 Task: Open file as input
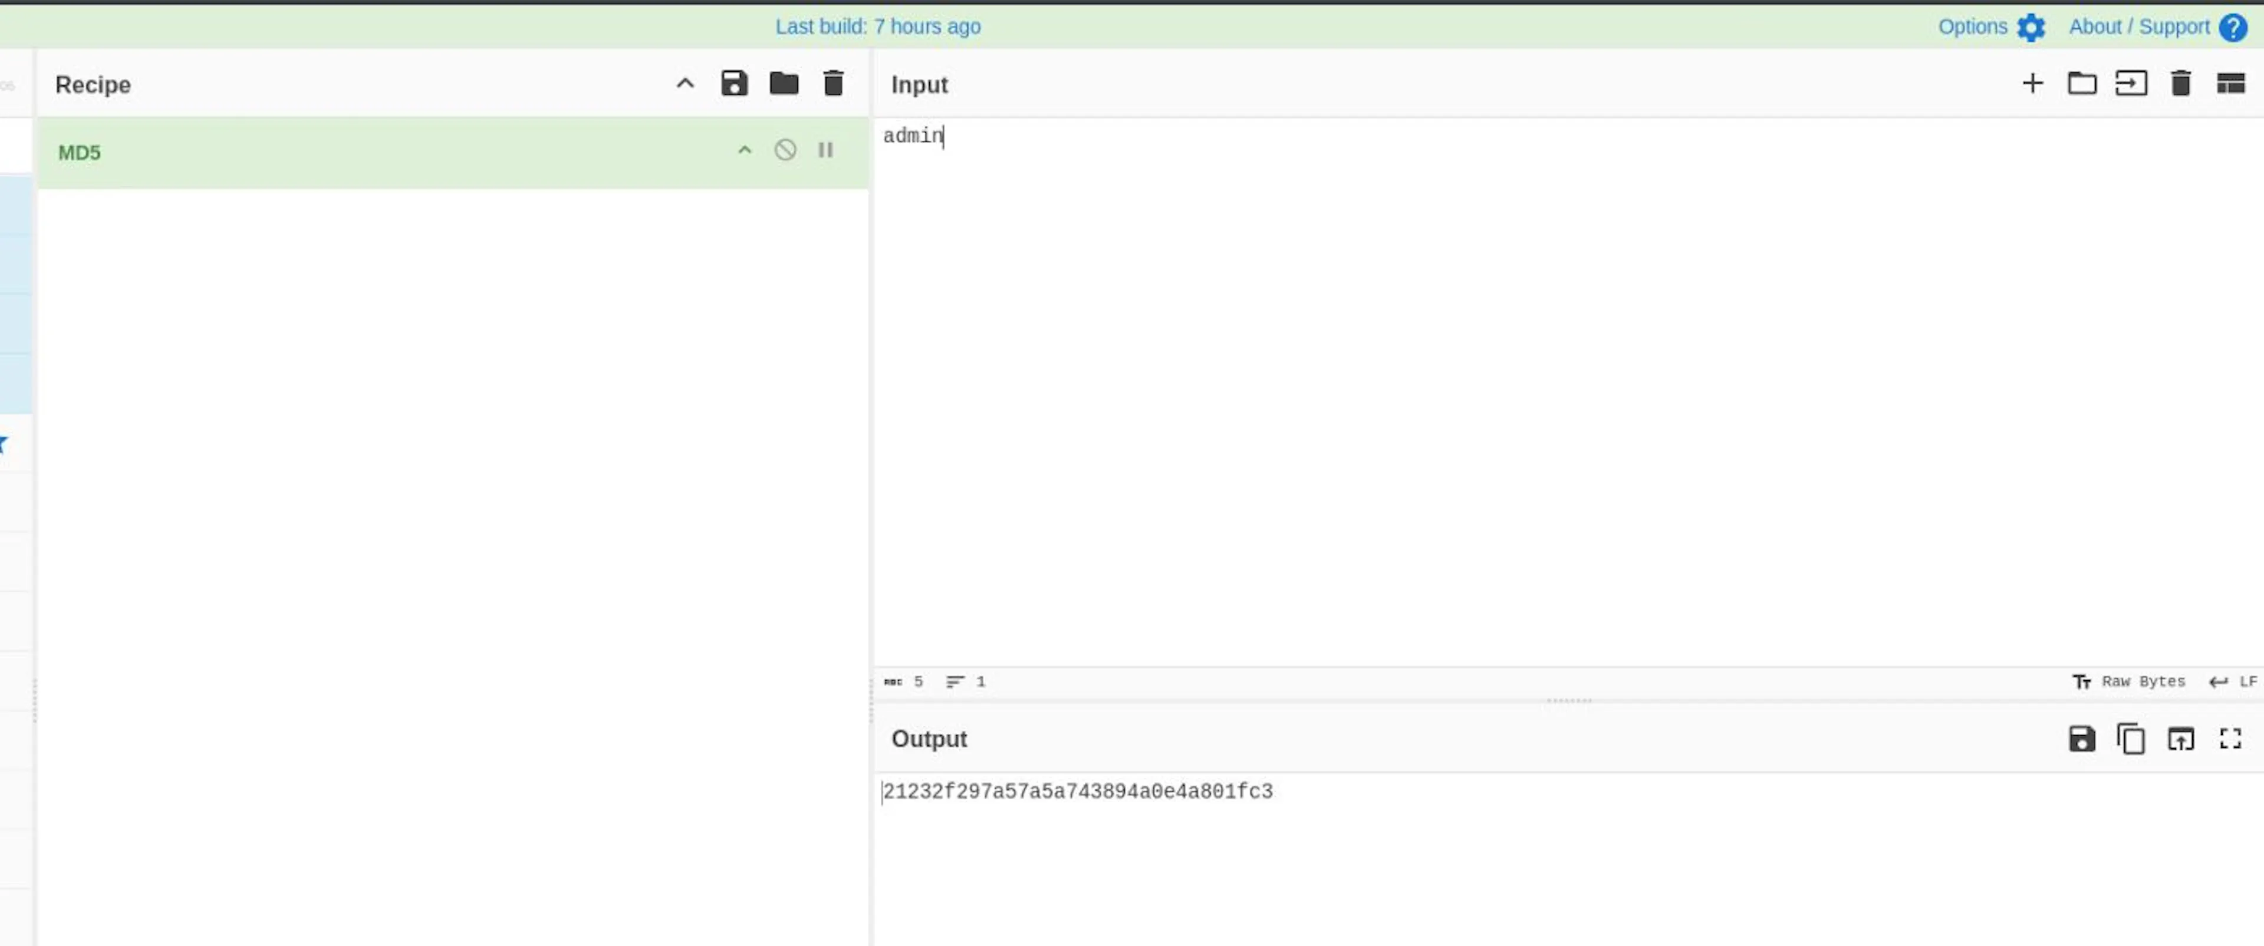2130,84
